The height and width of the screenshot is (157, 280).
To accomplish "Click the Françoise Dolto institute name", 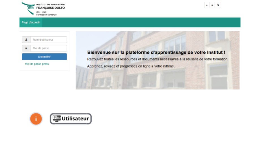I will (x=50, y=8).
